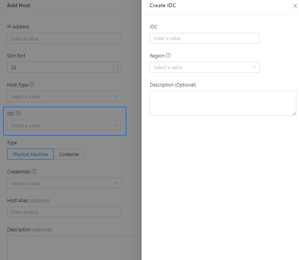Click help icon beside IDC label
The width and height of the screenshot is (299, 260).
pos(18,113)
